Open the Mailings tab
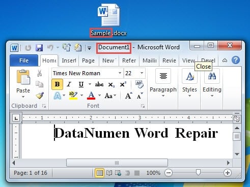Viewport: 250px width, 187px height. 149,60
